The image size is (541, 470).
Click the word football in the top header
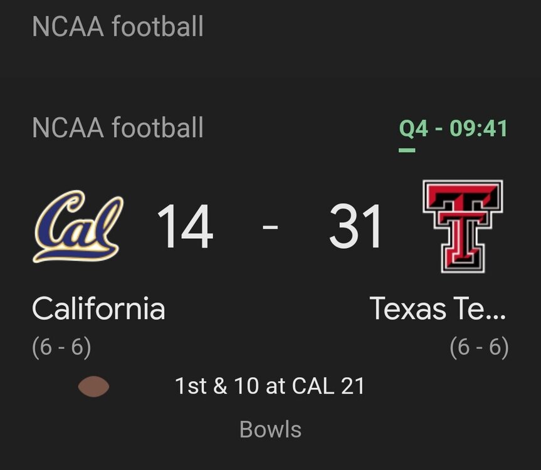pyautogui.click(x=157, y=27)
